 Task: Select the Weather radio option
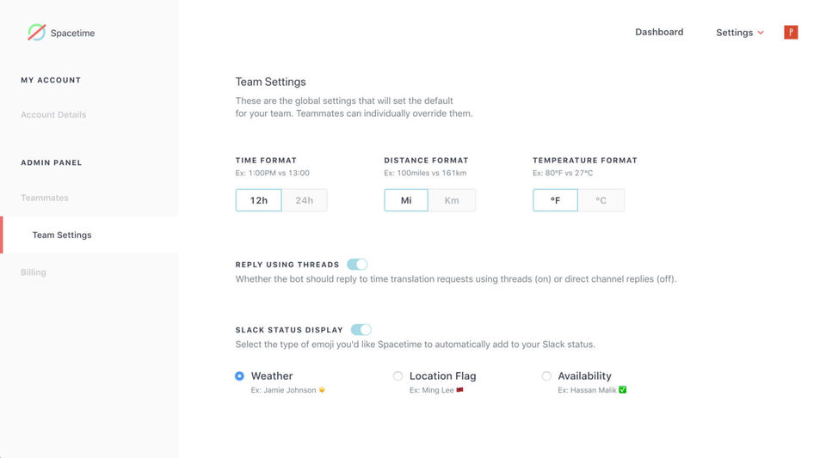tap(240, 376)
